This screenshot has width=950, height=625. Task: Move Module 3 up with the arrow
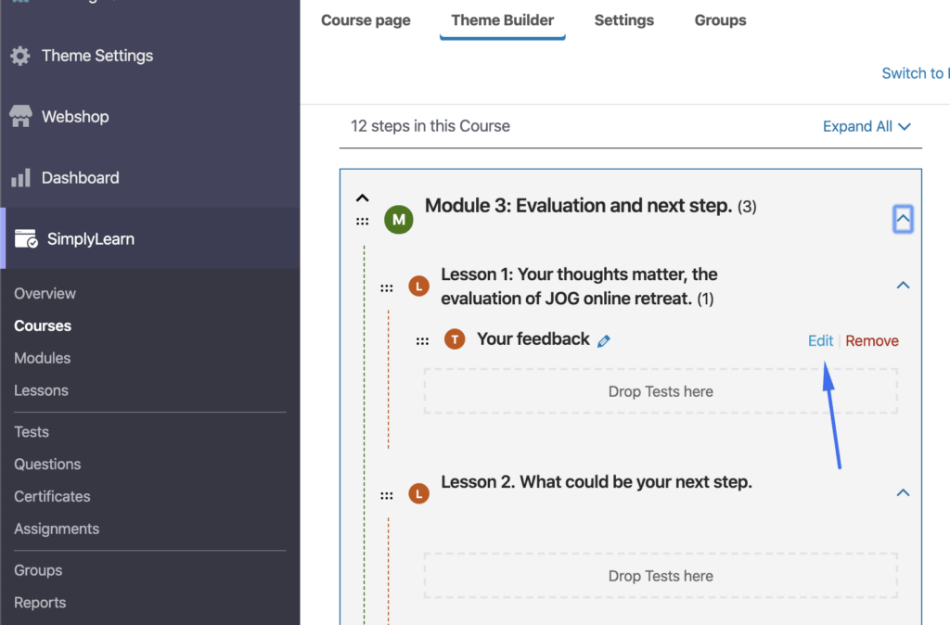tap(363, 198)
